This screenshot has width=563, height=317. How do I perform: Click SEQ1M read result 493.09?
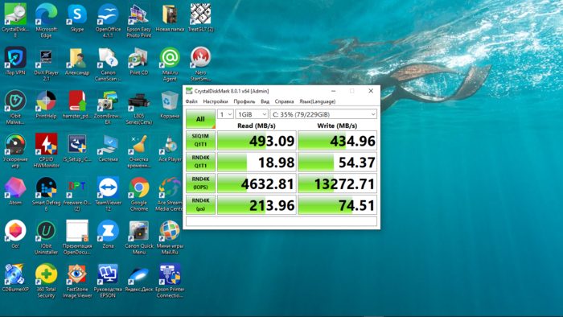(x=257, y=140)
